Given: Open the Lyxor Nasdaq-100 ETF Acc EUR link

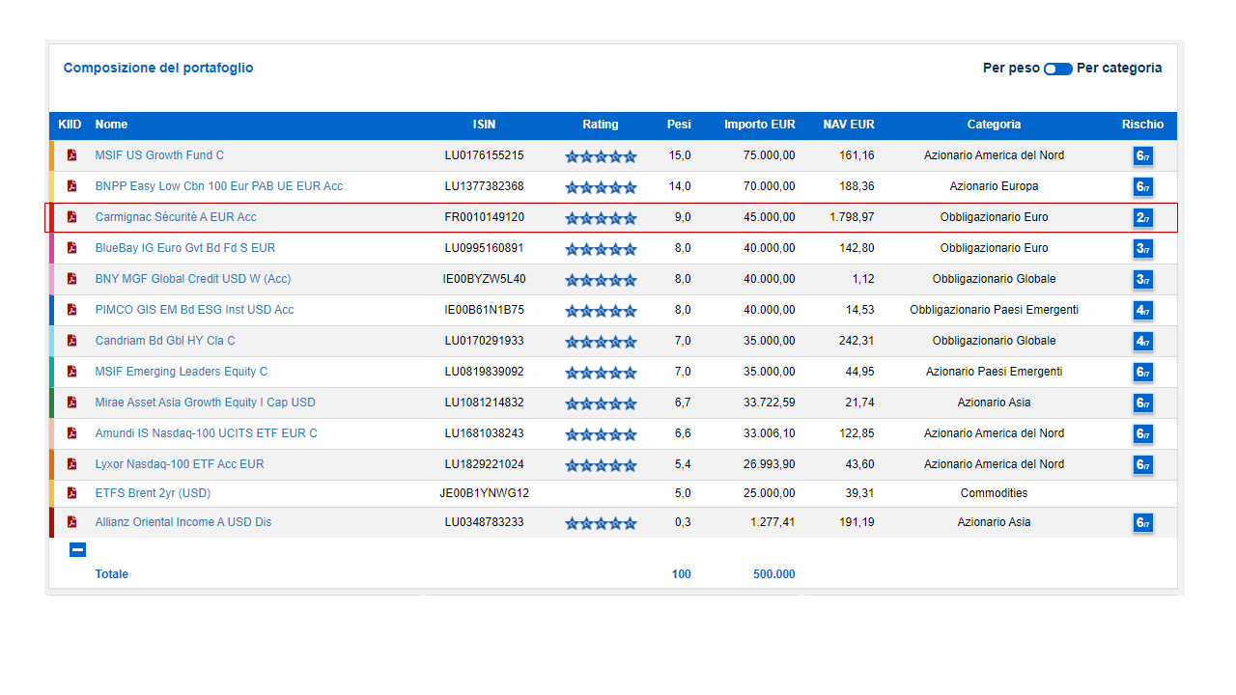Looking at the screenshot, I should click(x=180, y=464).
